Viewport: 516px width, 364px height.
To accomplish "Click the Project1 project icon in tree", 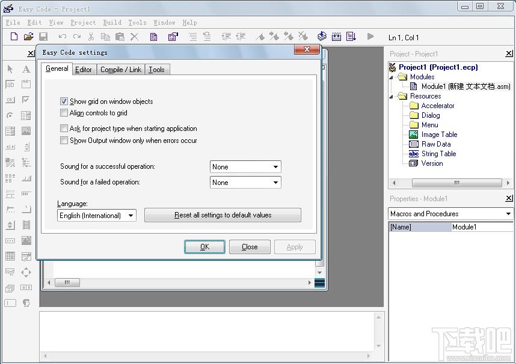I will tap(392, 67).
